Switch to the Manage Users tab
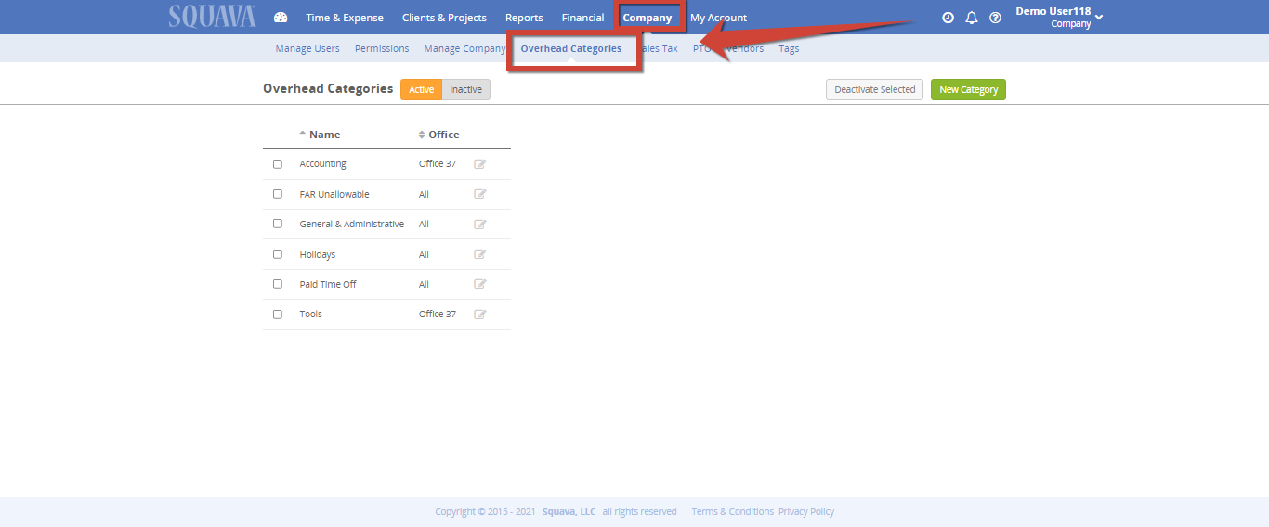 click(307, 49)
